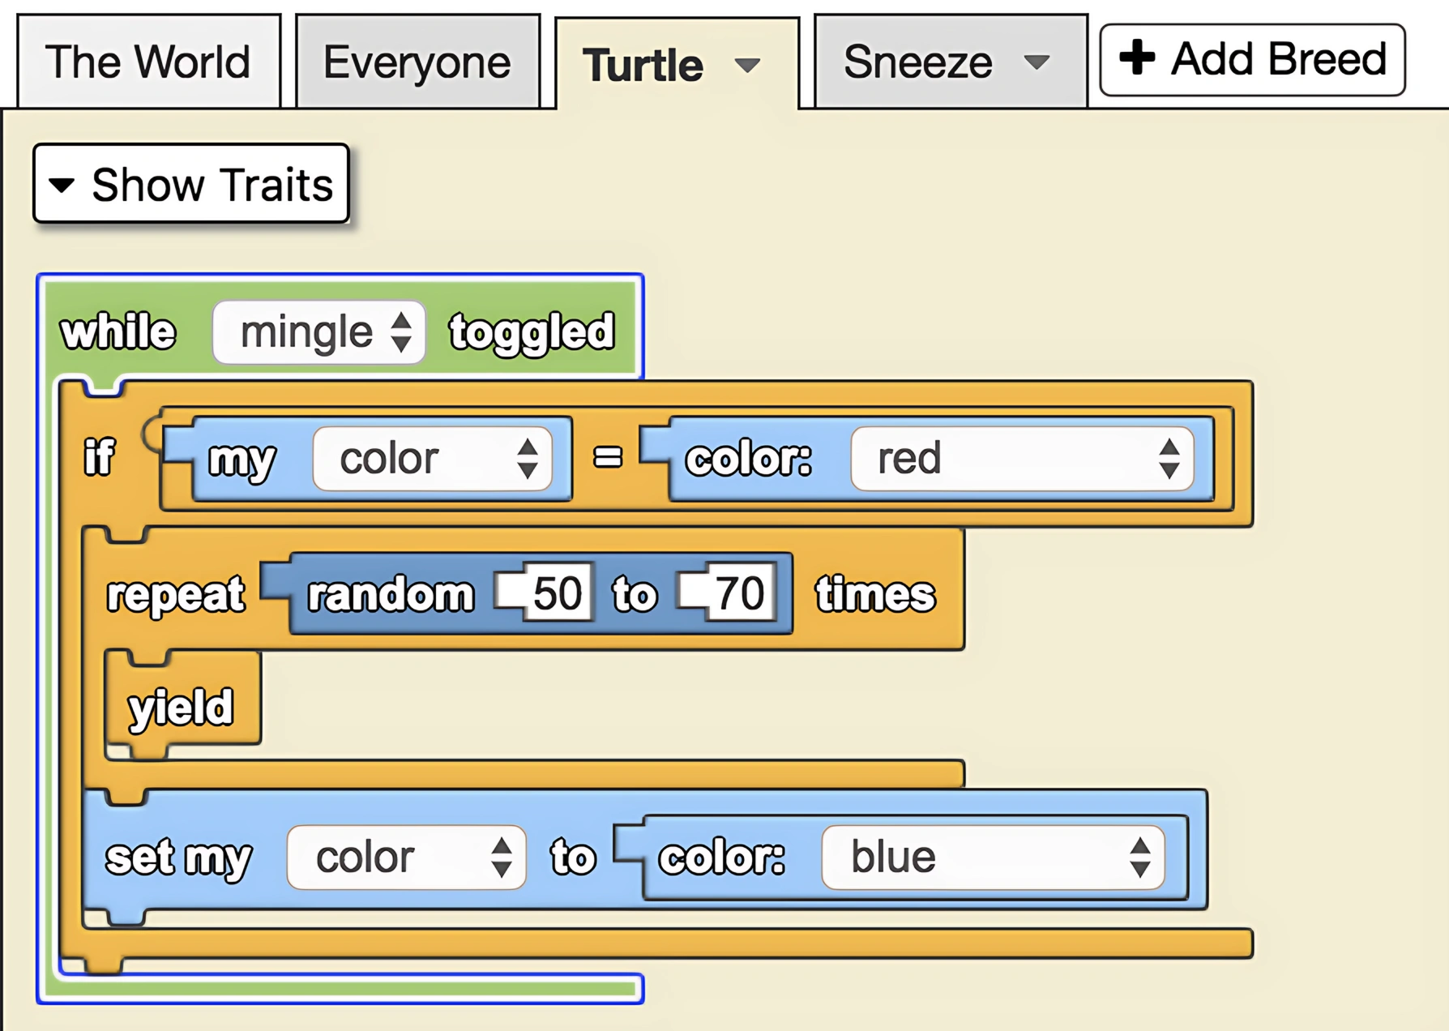Click the random minimum field showing 50
Screen dimensions: 1449x1031
(558, 593)
